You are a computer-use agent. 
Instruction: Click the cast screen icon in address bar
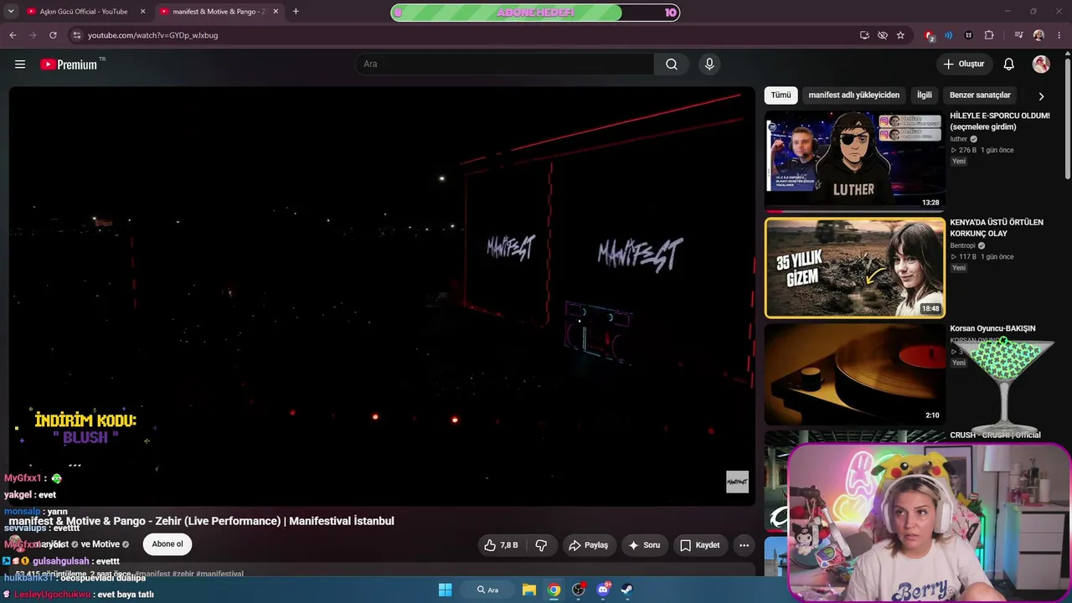pyautogui.click(x=864, y=35)
